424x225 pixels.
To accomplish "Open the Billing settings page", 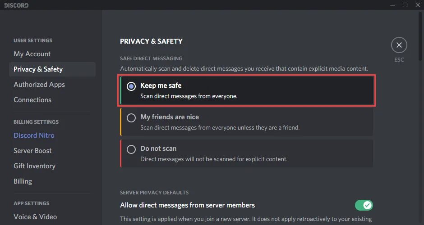I will click(x=23, y=181).
